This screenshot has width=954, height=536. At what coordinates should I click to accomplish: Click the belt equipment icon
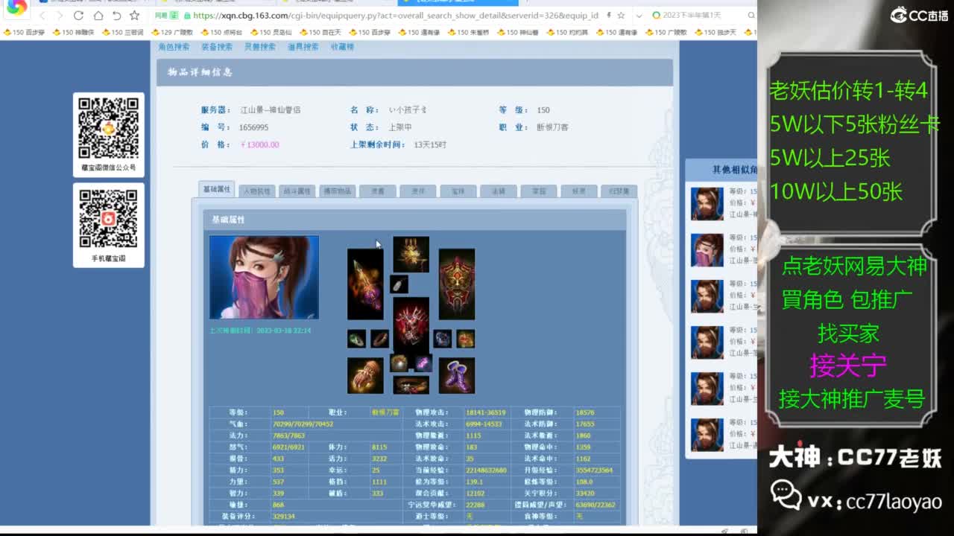pos(411,385)
